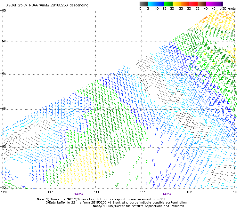Click the 'NOAA/NESDIS/Center for Satellite Applications' credit
This screenshot has height=208, width=237.
[128, 206]
